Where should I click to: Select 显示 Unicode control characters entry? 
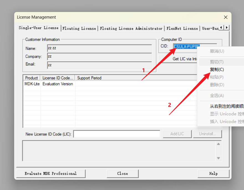point(222,114)
